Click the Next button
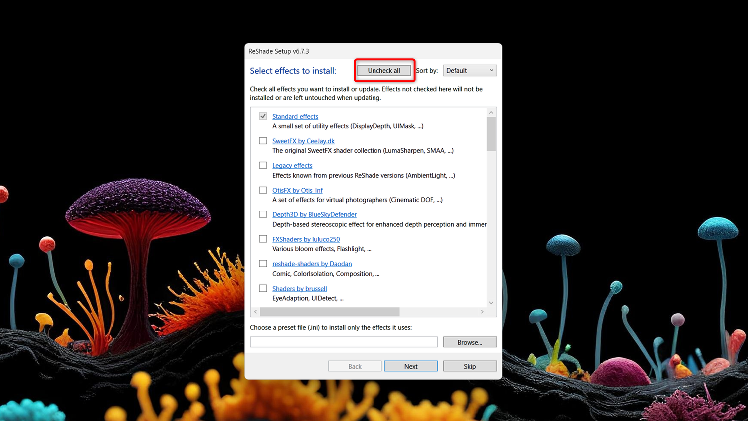748x421 pixels. click(411, 366)
